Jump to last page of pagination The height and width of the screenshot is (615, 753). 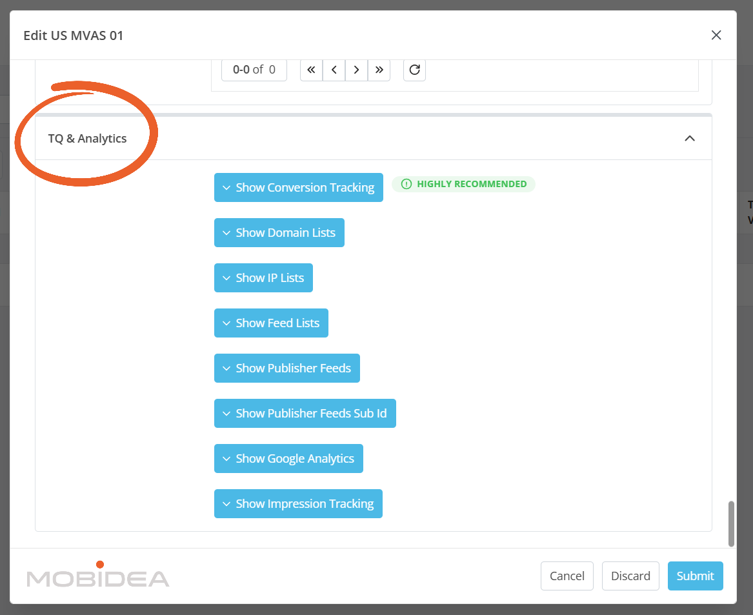(379, 70)
